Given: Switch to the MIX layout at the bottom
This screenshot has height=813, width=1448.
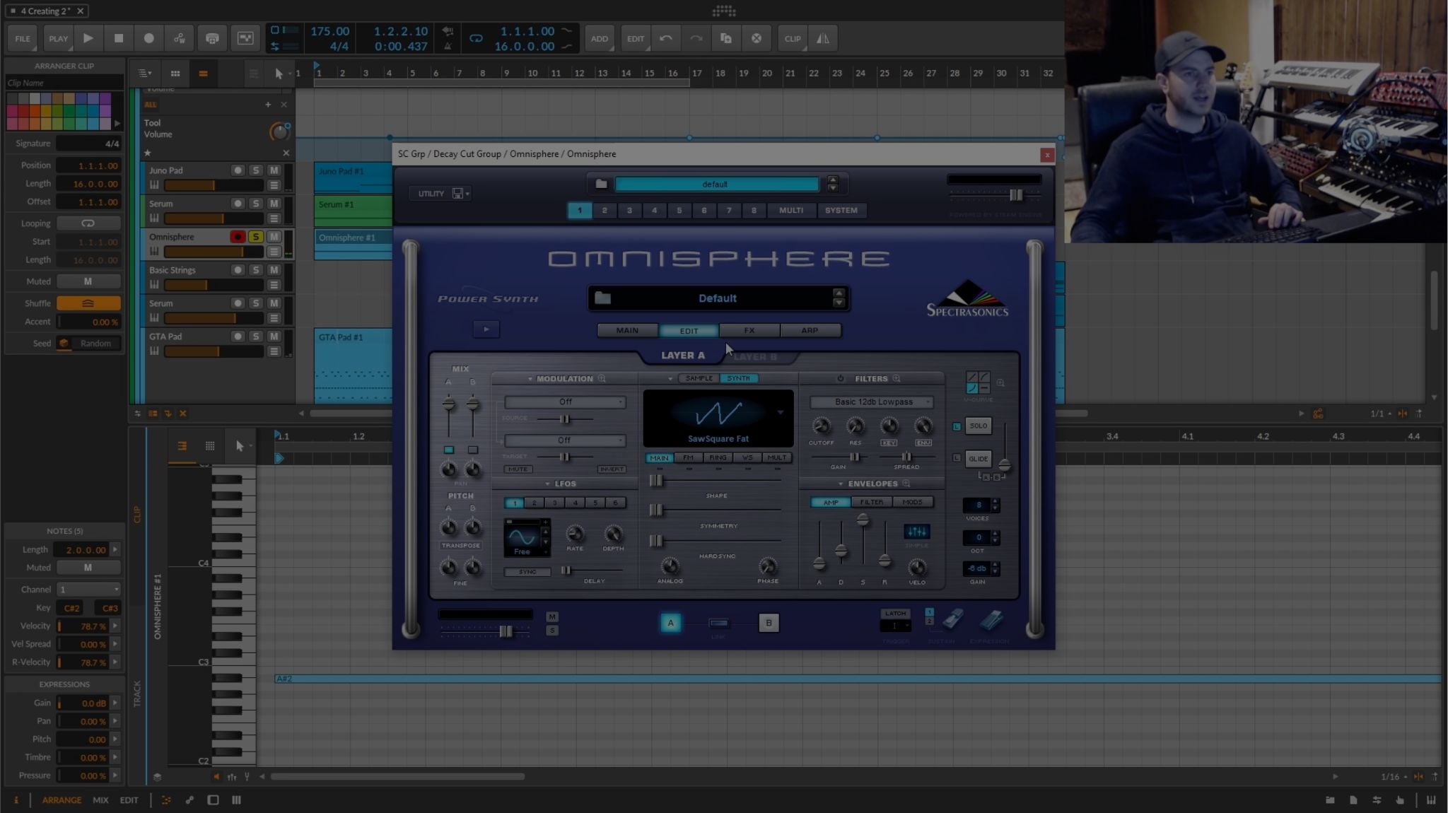Looking at the screenshot, I should pos(100,800).
